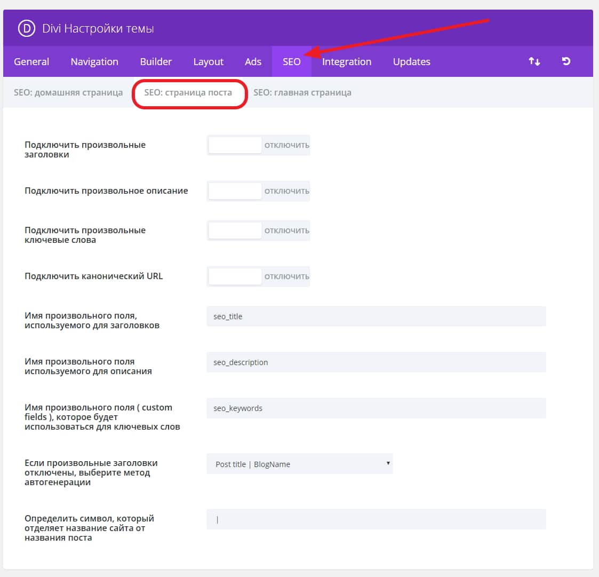Click the separator symbol input field
Viewport: 599px width, 577px height.
(376, 519)
